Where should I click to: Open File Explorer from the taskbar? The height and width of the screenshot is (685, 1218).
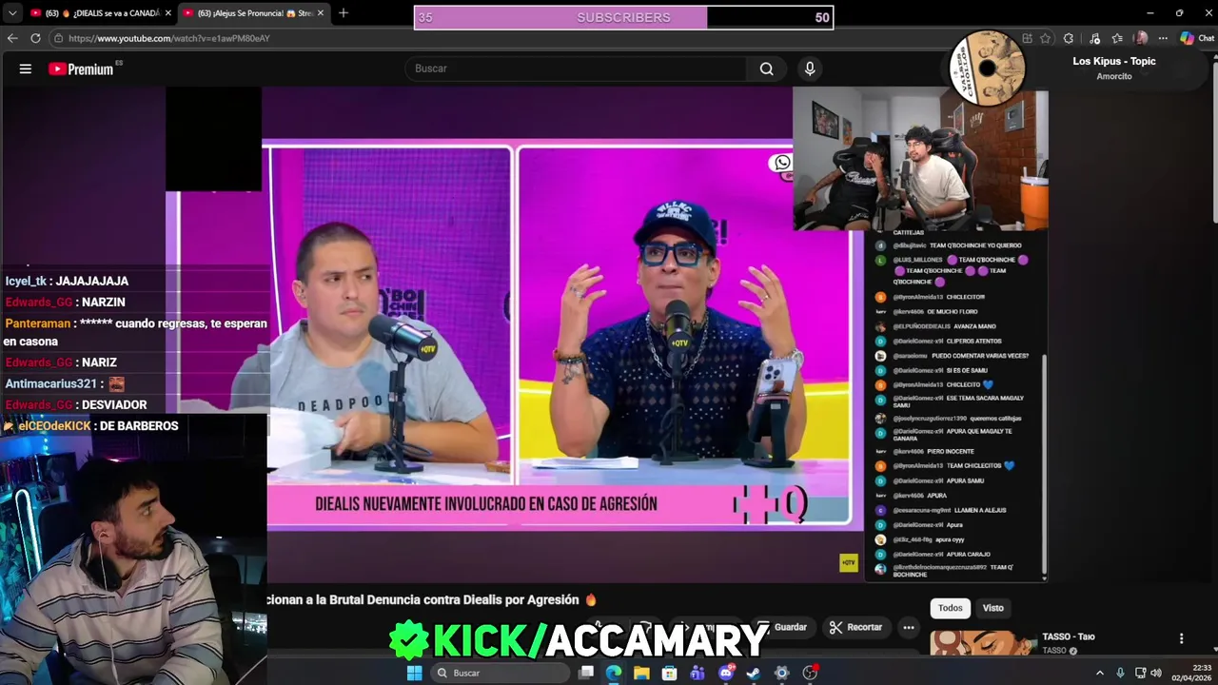(x=641, y=673)
